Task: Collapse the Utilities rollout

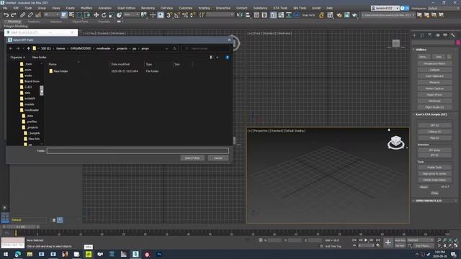Action: point(421,50)
